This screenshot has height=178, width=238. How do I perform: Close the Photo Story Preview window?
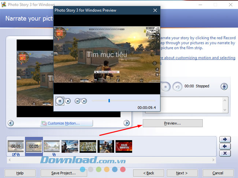tap(155, 10)
